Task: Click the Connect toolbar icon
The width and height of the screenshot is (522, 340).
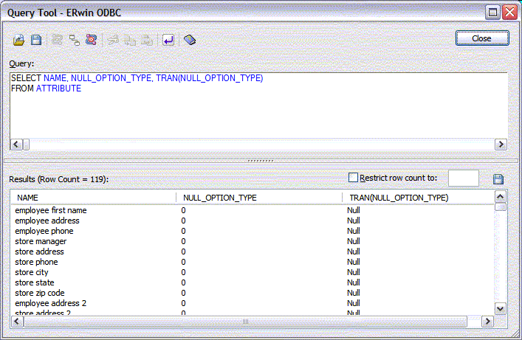Action: pyautogui.click(x=58, y=40)
